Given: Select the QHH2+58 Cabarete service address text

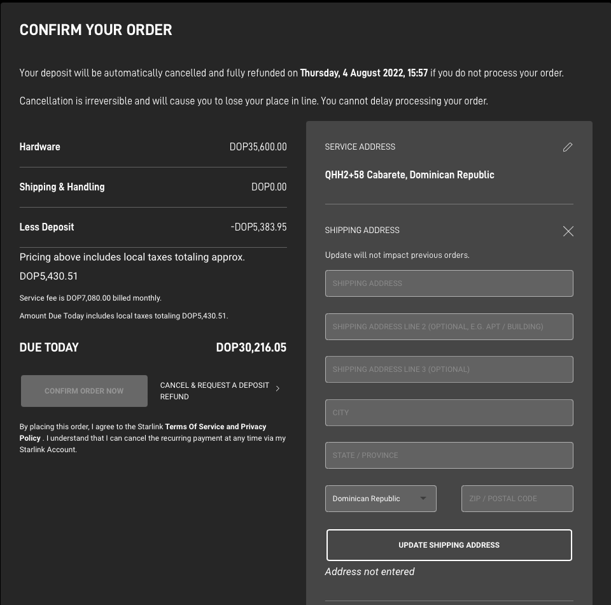Looking at the screenshot, I should coord(409,174).
